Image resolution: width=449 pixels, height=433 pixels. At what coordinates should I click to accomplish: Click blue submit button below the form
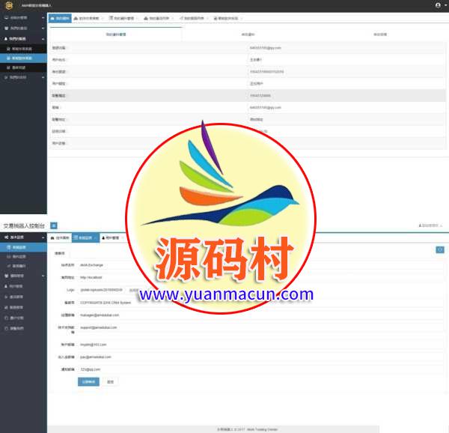(x=88, y=382)
